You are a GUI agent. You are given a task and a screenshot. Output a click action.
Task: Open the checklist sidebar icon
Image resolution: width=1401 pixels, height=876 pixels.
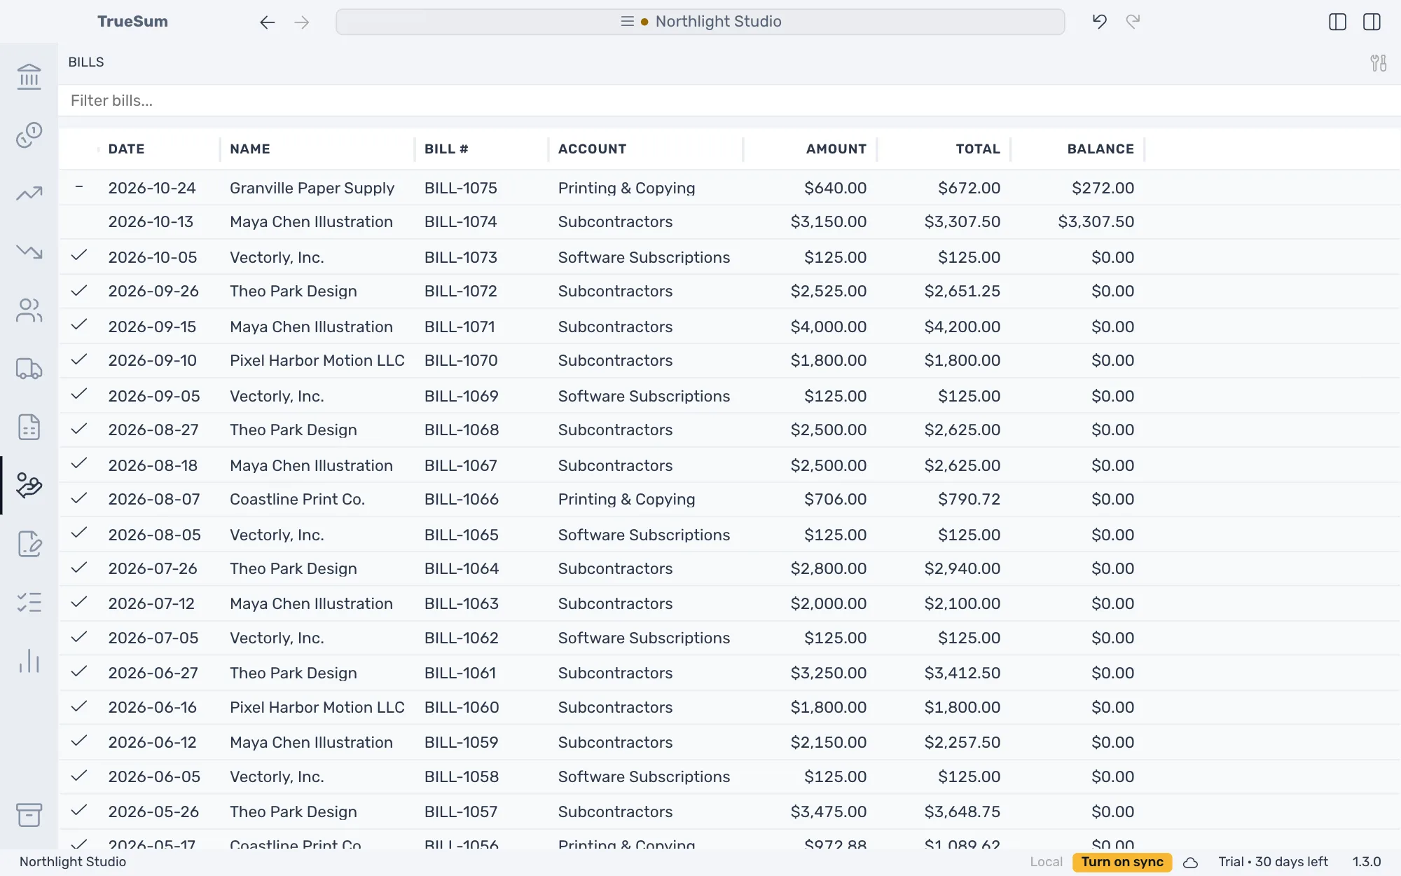(29, 602)
